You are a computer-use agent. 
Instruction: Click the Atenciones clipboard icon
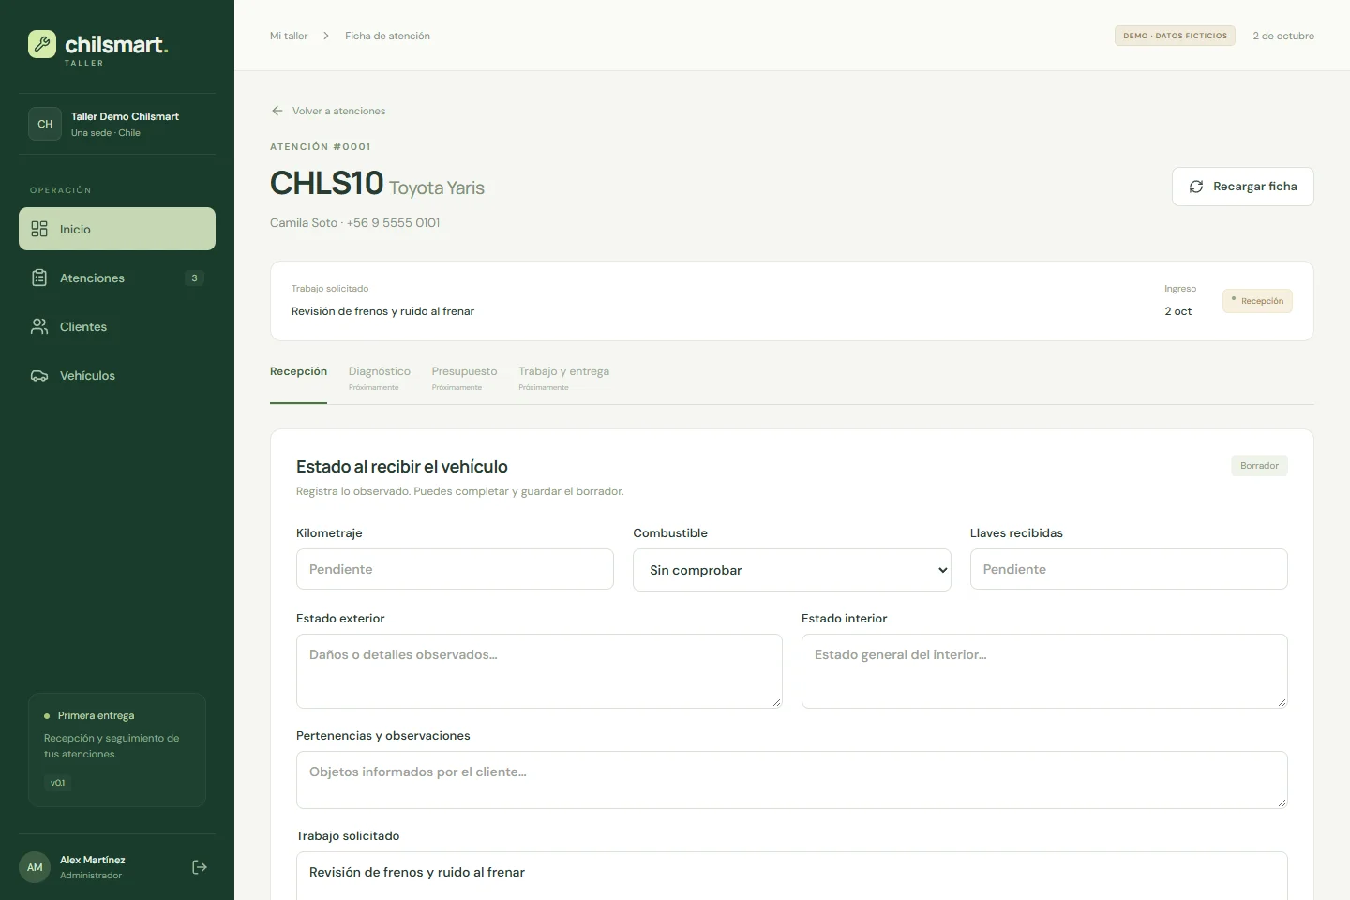point(39,277)
